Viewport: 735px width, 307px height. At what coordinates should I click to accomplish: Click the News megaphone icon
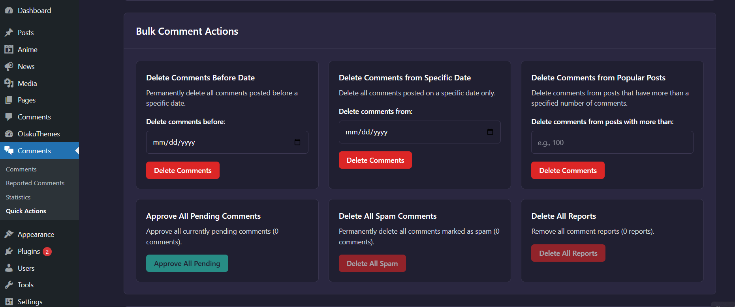pyautogui.click(x=9, y=67)
